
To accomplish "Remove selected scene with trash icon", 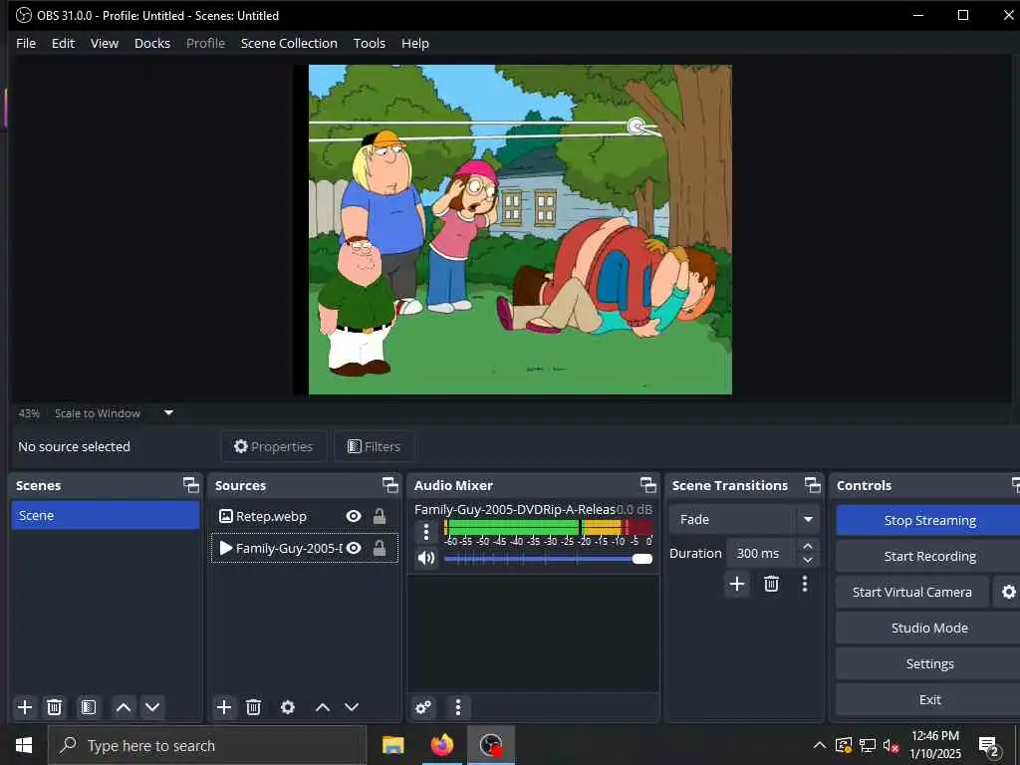I will pos(55,707).
